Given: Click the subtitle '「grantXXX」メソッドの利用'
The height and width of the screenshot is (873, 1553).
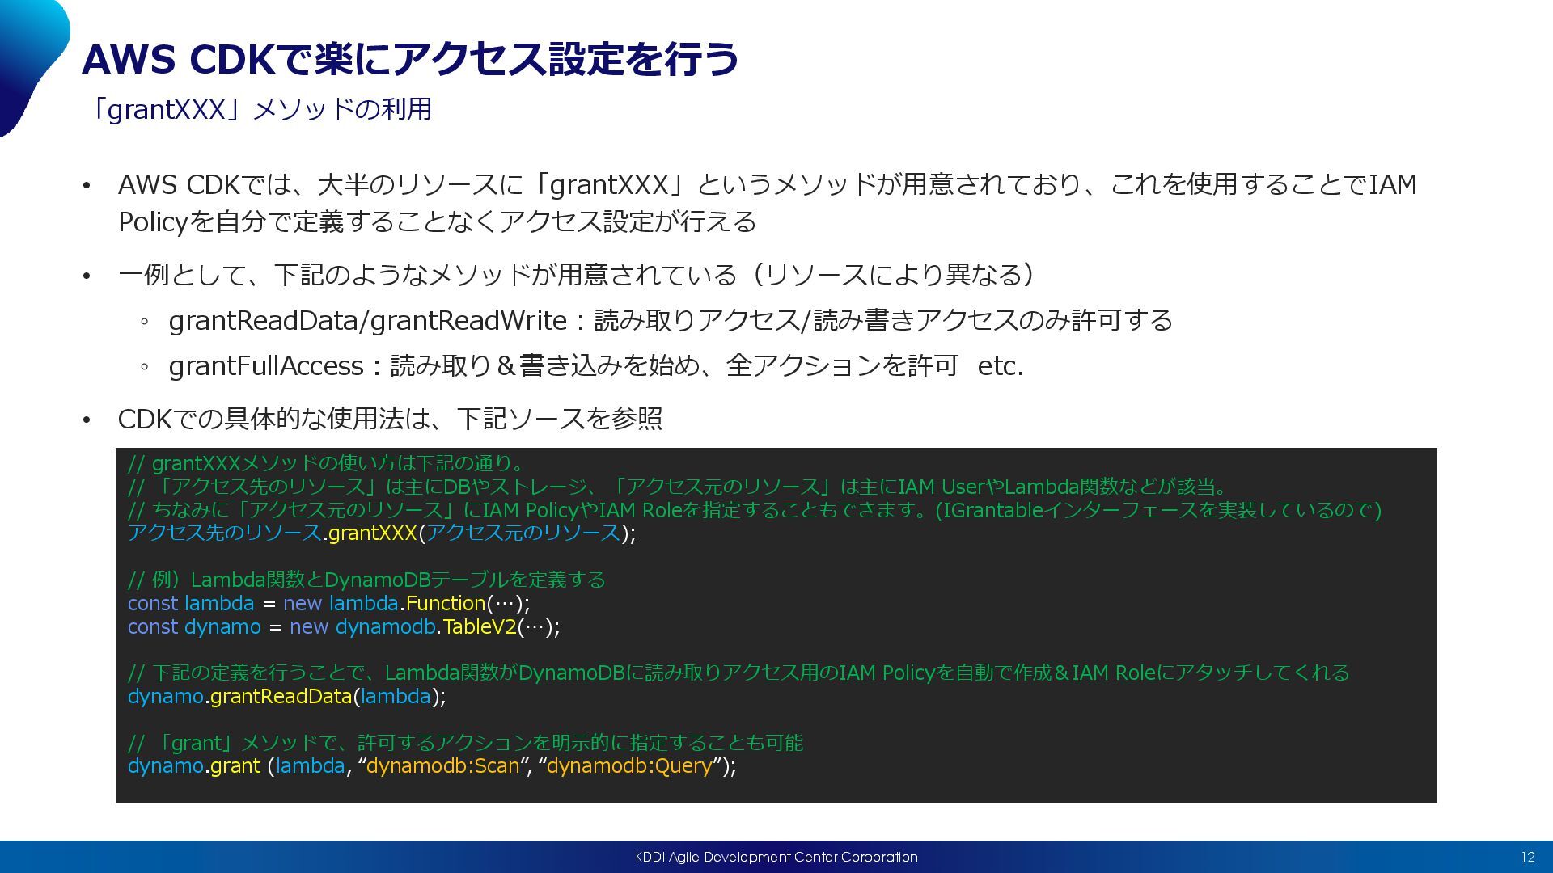Looking at the screenshot, I should point(260,109).
